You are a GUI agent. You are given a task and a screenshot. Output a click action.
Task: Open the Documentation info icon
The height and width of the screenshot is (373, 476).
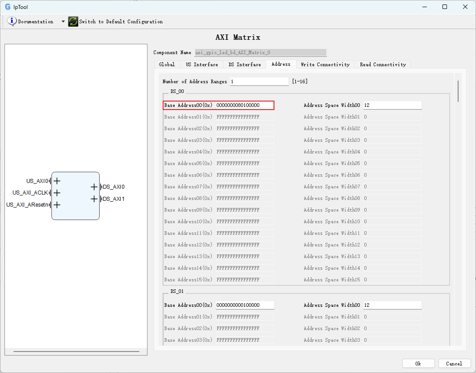click(x=12, y=21)
